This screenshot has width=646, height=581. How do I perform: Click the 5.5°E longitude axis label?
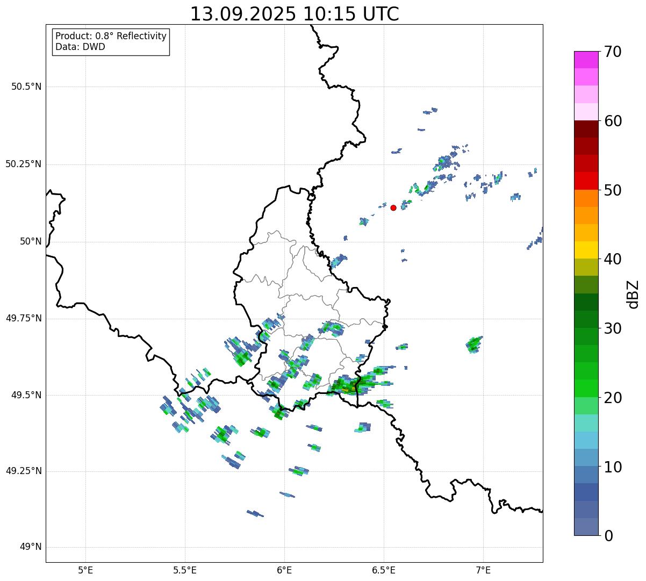pos(185,570)
